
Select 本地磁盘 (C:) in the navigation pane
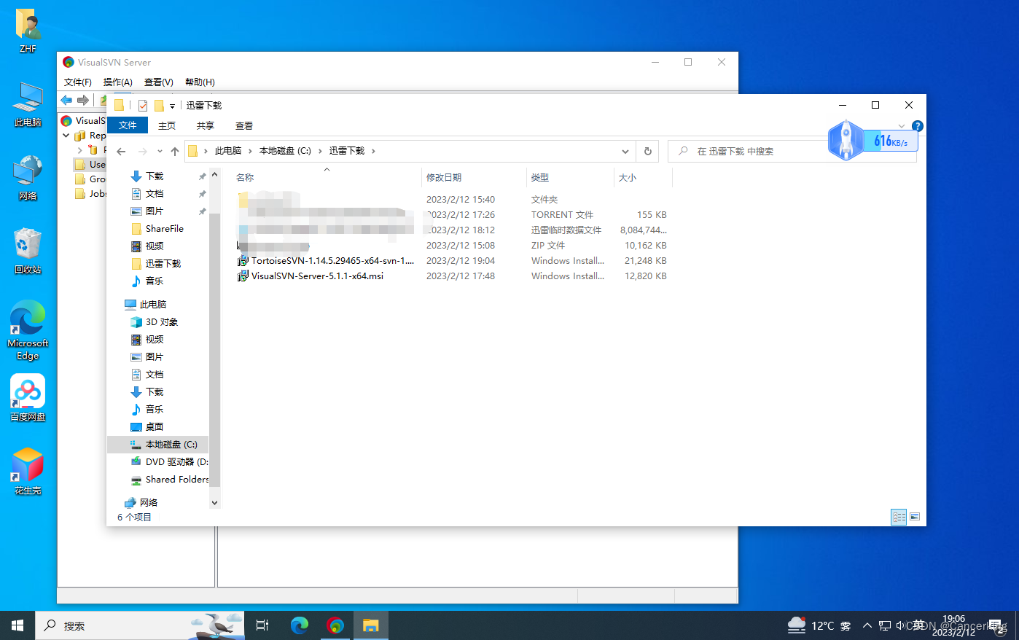158,445
